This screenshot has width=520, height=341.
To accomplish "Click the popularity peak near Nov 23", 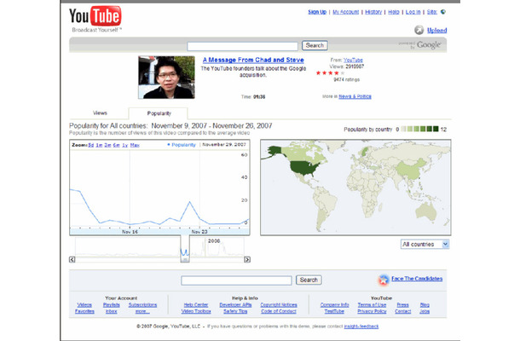I will click(190, 202).
